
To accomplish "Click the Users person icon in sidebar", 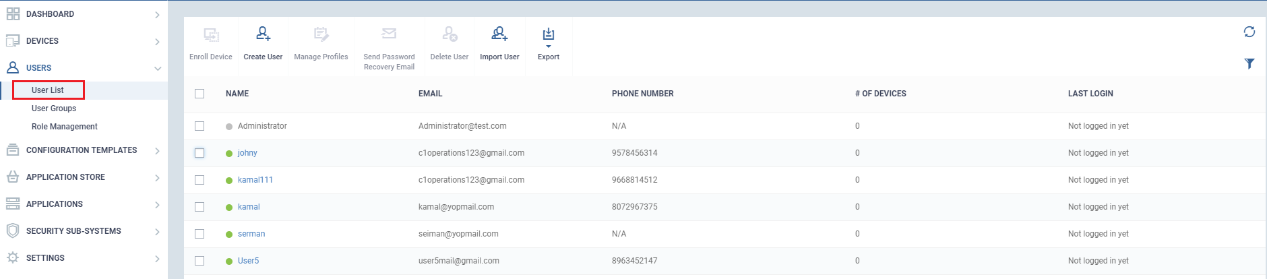I will click(x=13, y=67).
